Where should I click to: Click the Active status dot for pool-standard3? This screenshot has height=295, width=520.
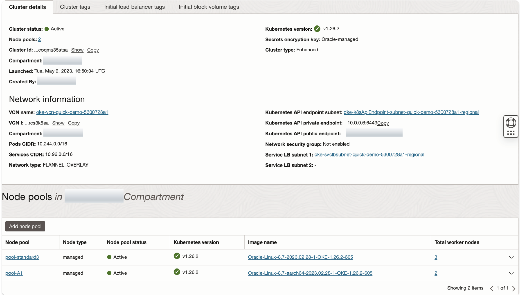109,257
